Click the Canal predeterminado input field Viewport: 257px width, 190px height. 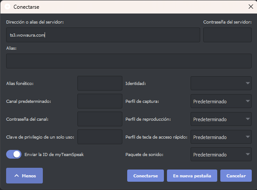click(x=100, y=101)
